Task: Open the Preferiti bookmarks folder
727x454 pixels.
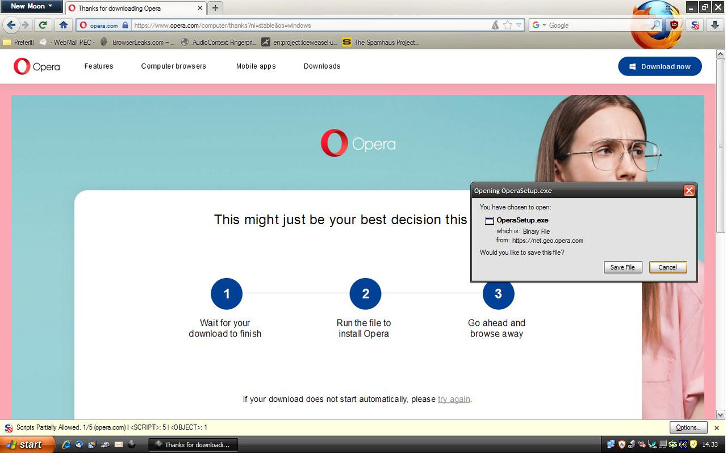Action: click(x=18, y=42)
